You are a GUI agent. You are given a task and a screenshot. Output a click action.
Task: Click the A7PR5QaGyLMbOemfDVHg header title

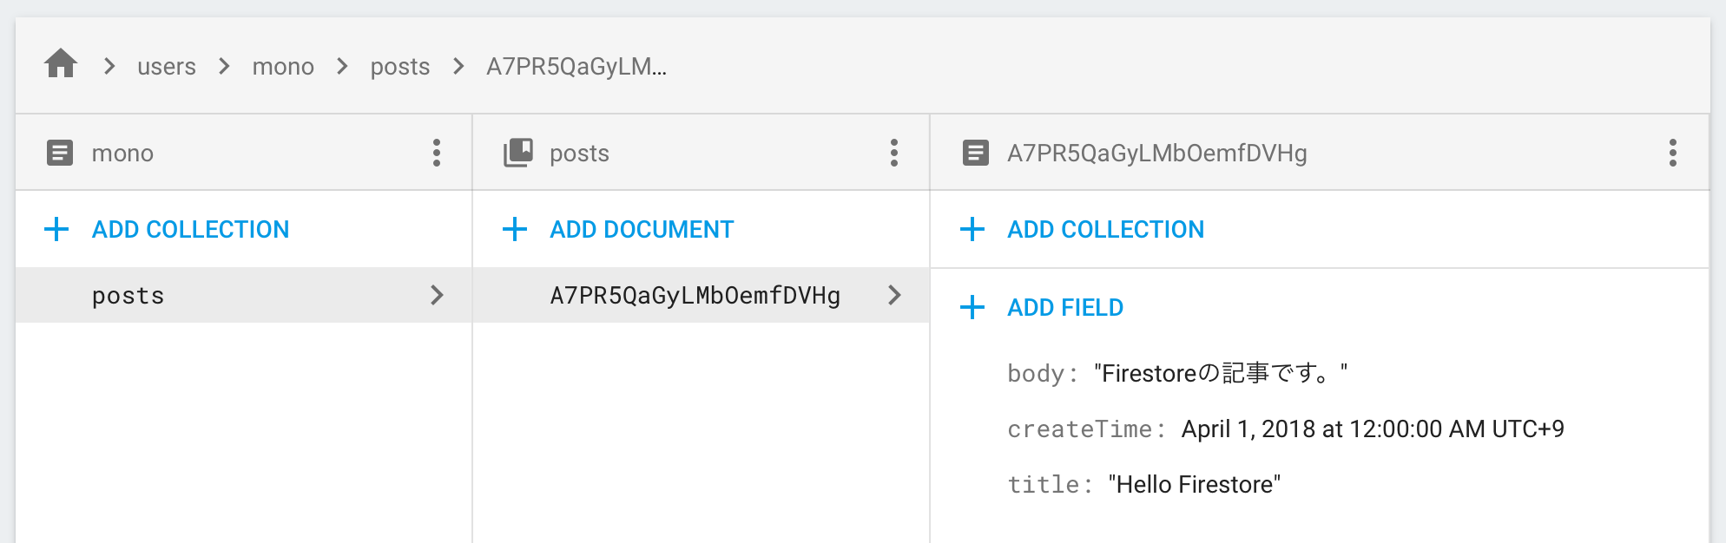(1156, 154)
